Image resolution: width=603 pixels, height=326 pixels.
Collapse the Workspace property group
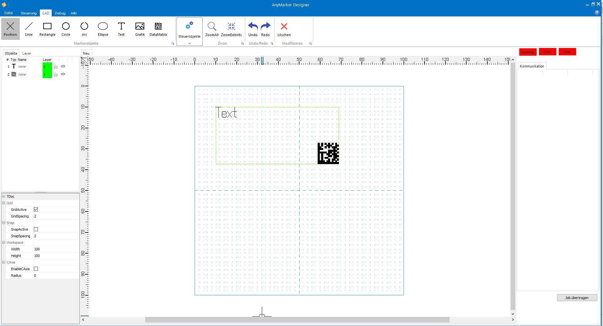[x=4, y=243]
